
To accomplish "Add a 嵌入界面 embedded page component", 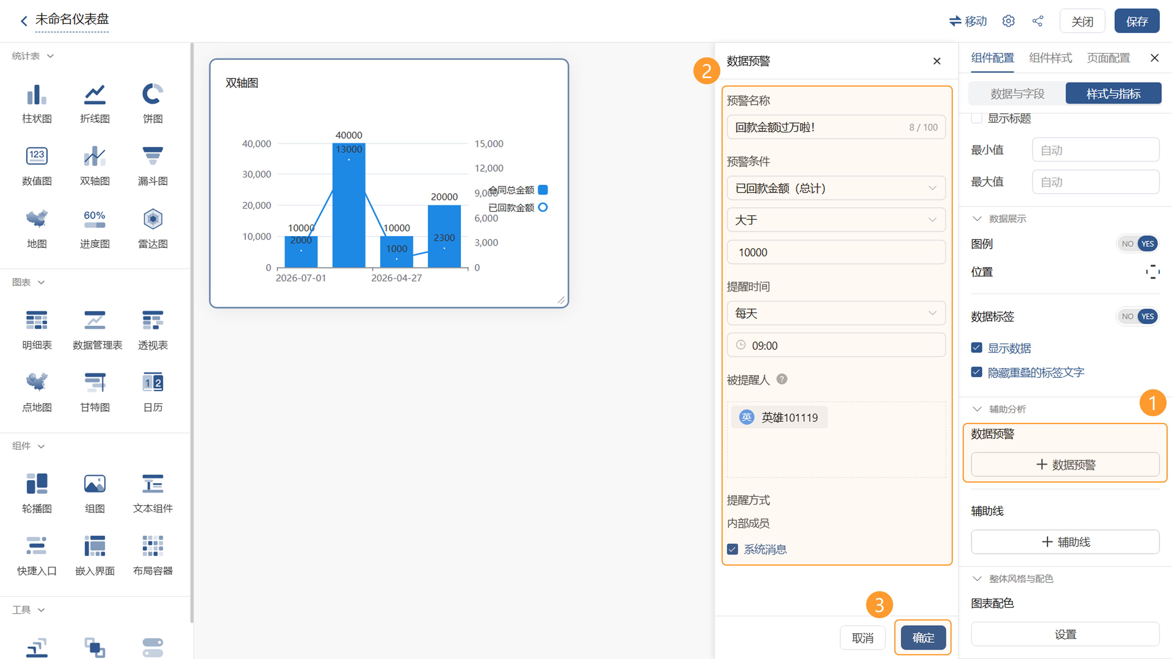I will point(95,556).
